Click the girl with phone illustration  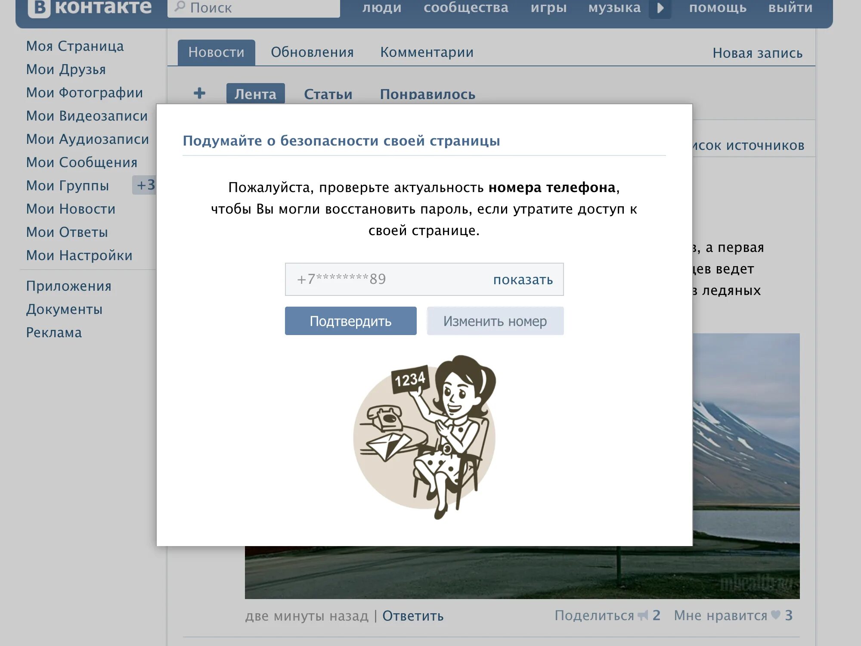point(424,436)
